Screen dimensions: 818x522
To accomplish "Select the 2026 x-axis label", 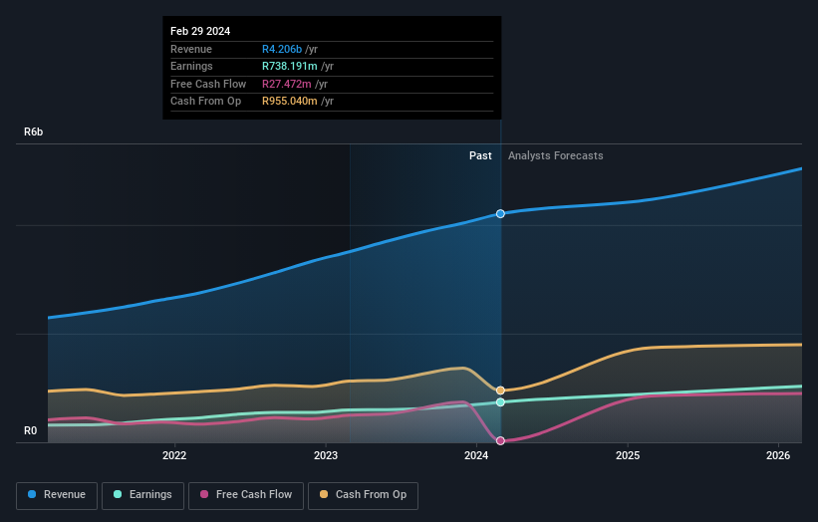I will point(778,455).
